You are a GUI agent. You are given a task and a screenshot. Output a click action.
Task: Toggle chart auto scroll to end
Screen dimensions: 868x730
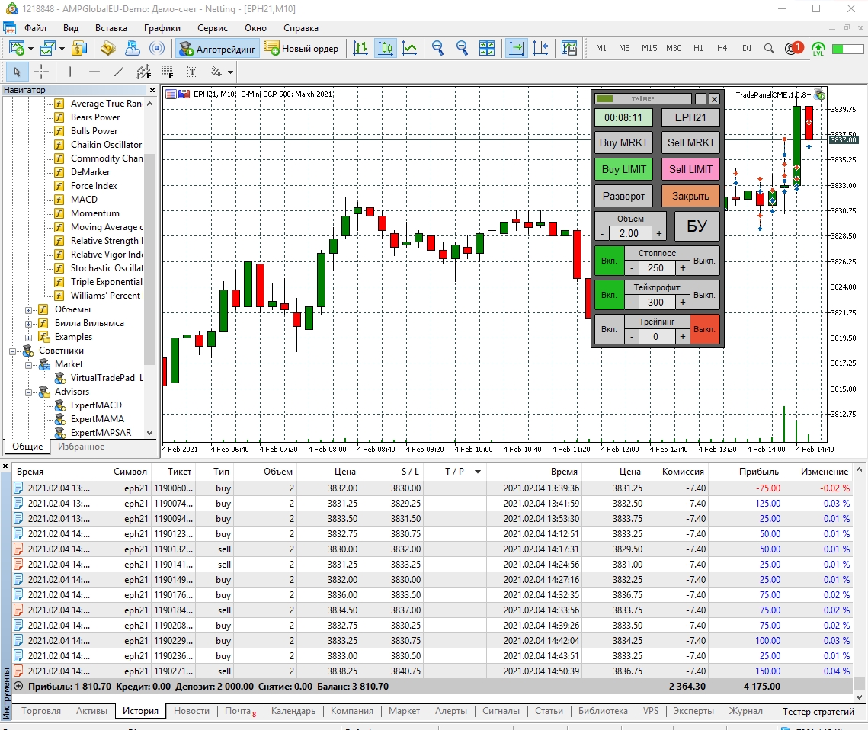[516, 49]
